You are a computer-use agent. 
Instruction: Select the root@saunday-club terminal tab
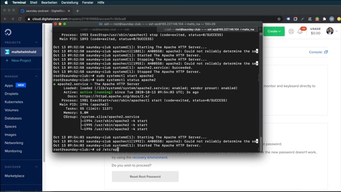207,29
